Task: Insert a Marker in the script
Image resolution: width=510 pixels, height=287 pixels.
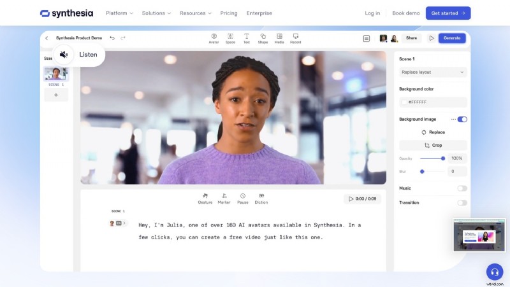Action: point(224,199)
